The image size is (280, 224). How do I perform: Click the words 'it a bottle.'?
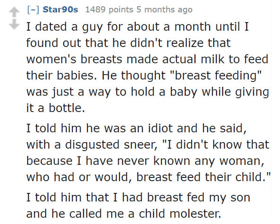point(56,108)
